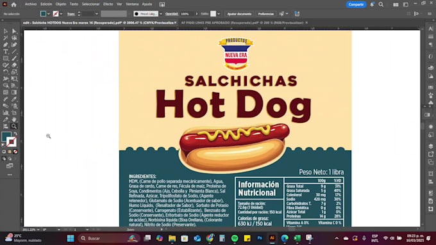Set paint mode to Color
The height and width of the screenshot is (245, 436).
point(4,152)
